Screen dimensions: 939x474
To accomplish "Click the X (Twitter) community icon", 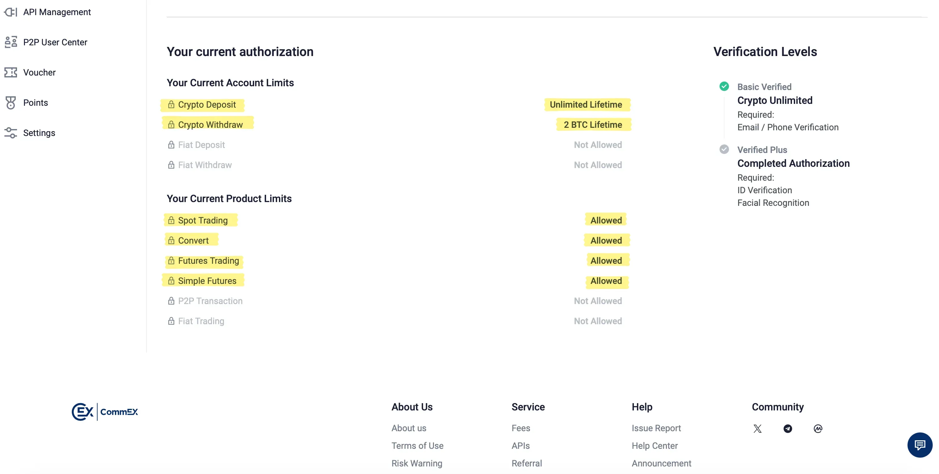I will pos(758,428).
